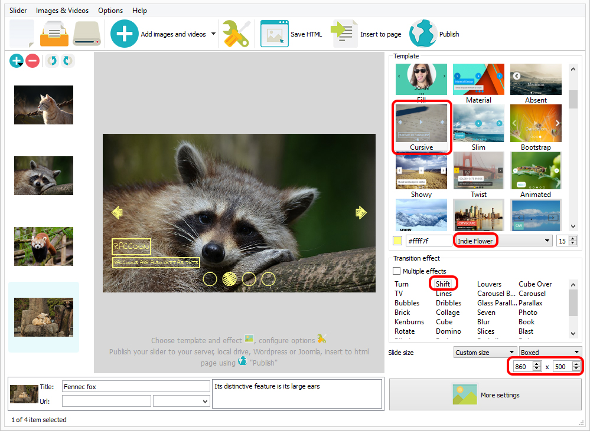
Task: Open options with the wrench and screwdriver icon
Action: (236, 34)
